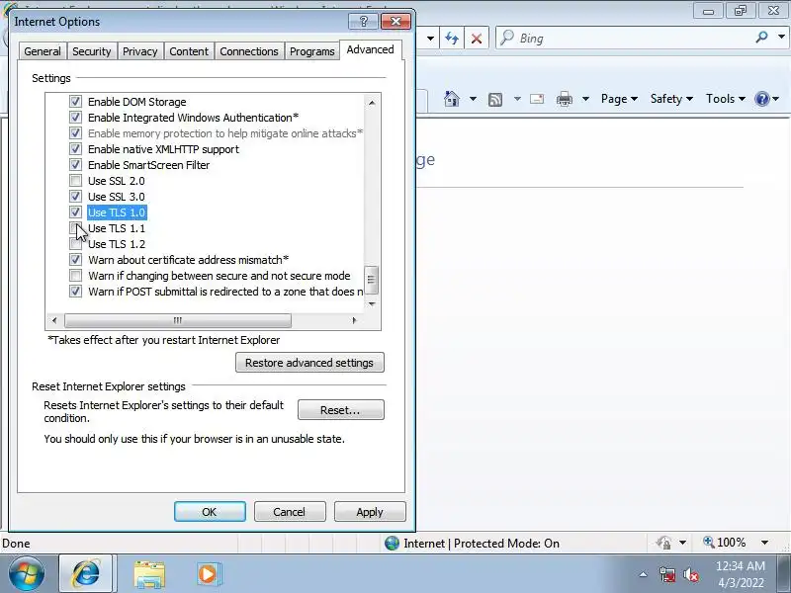The image size is (791, 593).
Task: Expand the feeds dropdown arrow
Action: [517, 99]
